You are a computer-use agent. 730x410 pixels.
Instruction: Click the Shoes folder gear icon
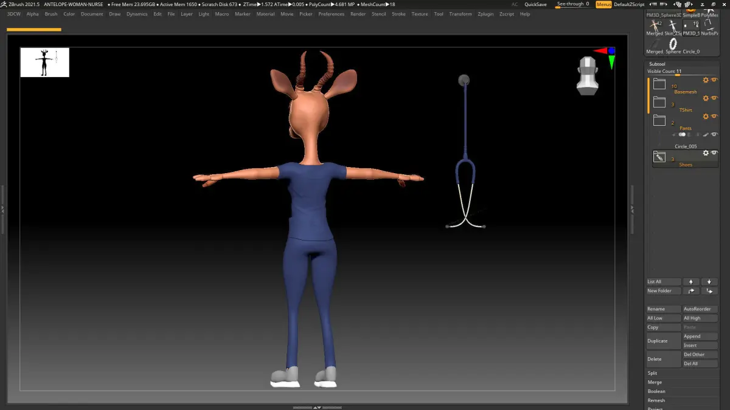[x=706, y=153]
